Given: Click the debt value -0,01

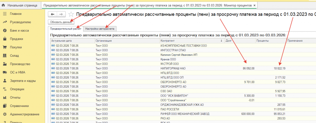Looking at the screenshot, I should [252, 100].
